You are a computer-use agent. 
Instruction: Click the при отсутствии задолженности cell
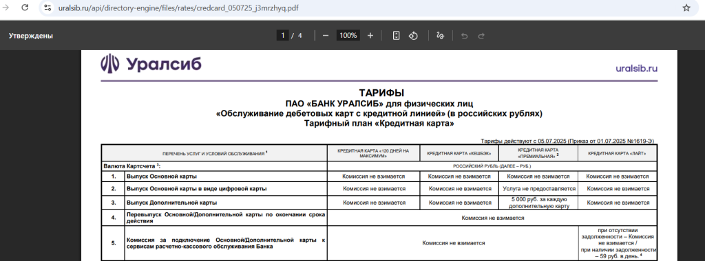(x=618, y=243)
